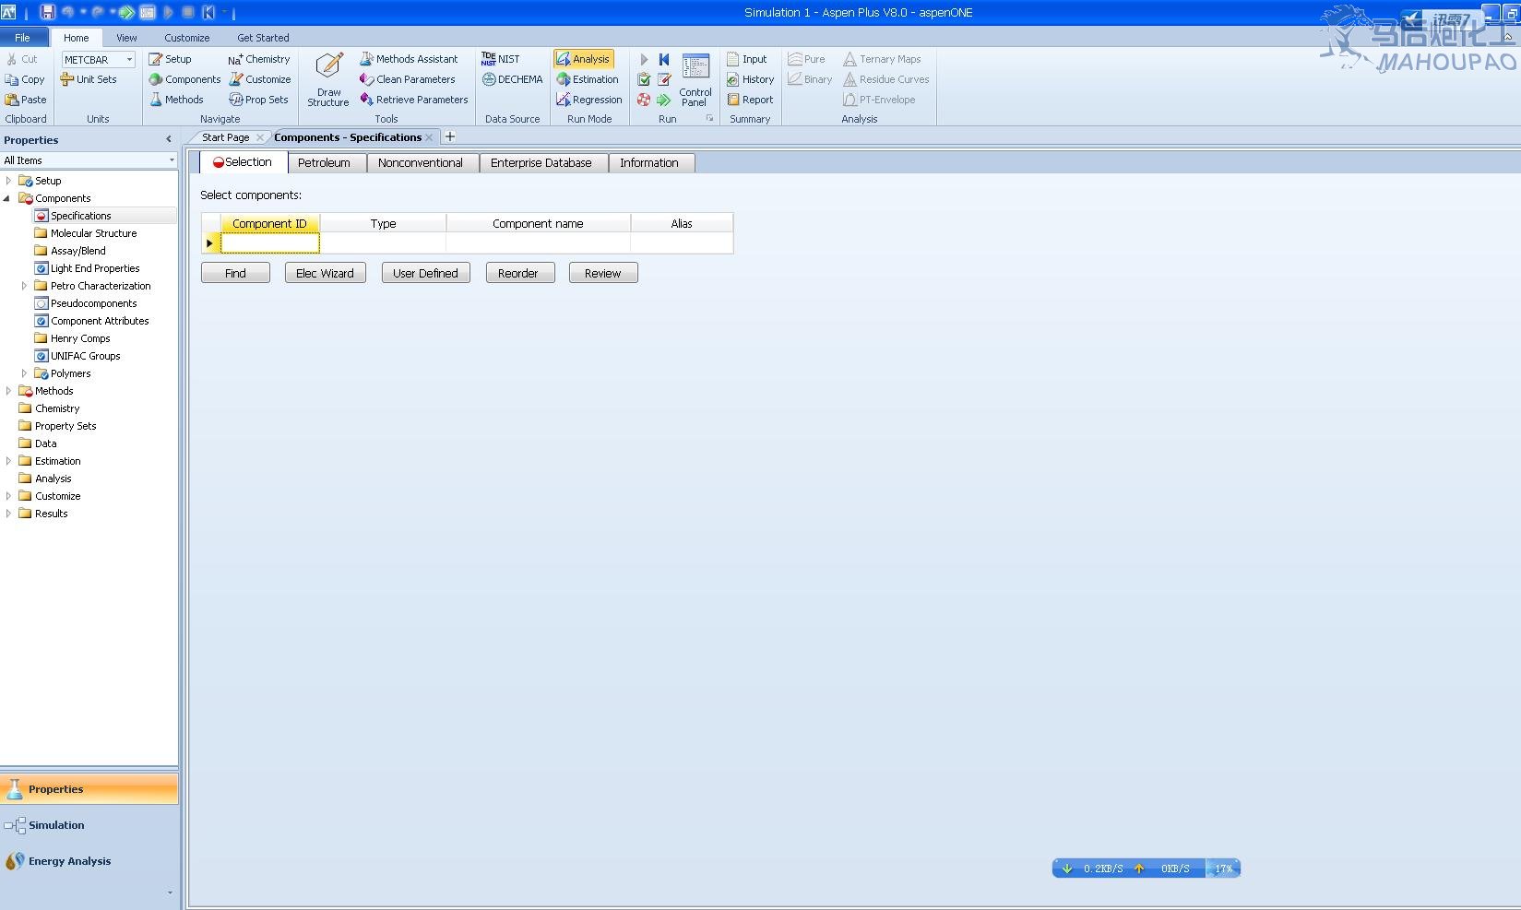Viewport: 1521px width, 910px height.
Task: Select Light End Properties in the tree
Action: 95,268
